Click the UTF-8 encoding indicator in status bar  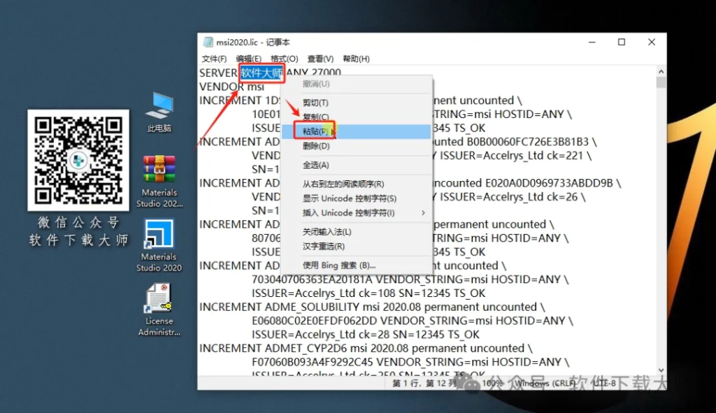click(x=603, y=384)
